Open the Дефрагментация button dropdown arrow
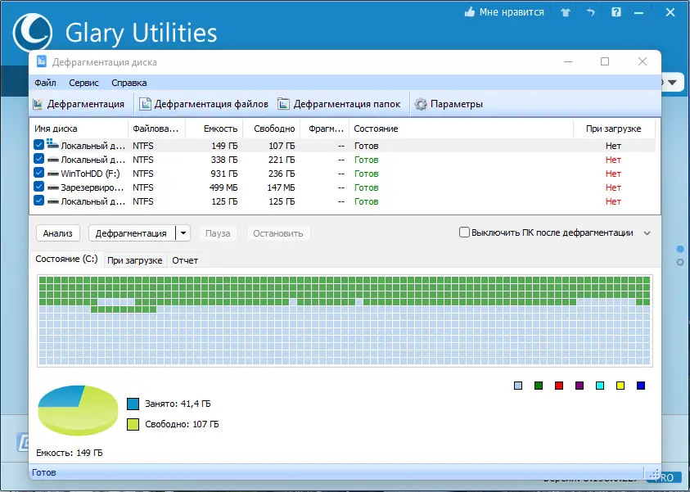690x492 pixels. [183, 233]
